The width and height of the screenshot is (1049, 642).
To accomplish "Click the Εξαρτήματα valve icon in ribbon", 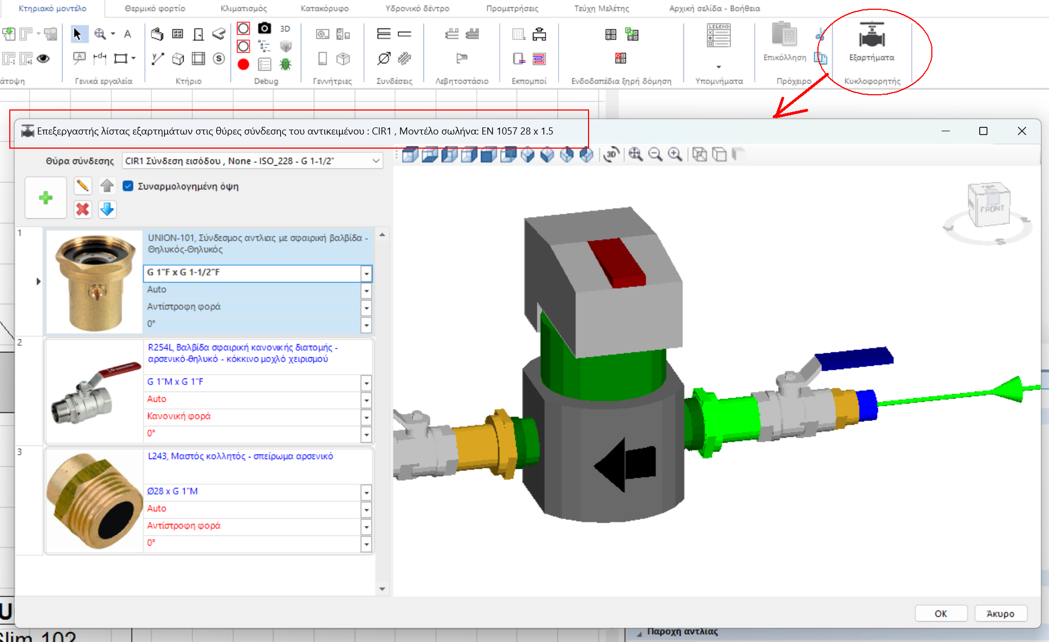I will (x=871, y=36).
